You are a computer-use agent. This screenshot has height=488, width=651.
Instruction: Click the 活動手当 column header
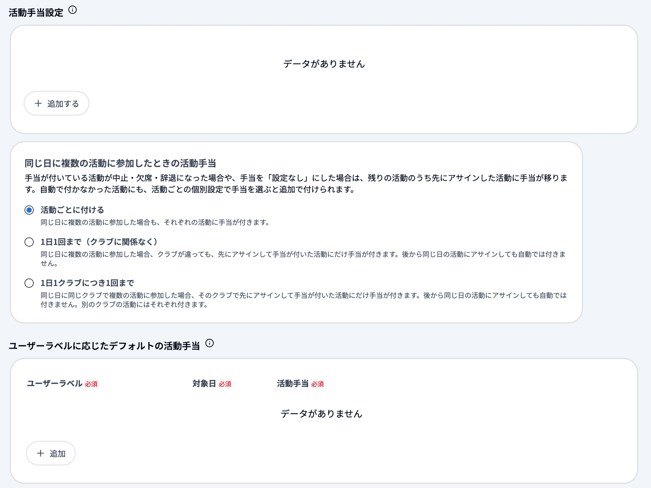click(x=293, y=383)
